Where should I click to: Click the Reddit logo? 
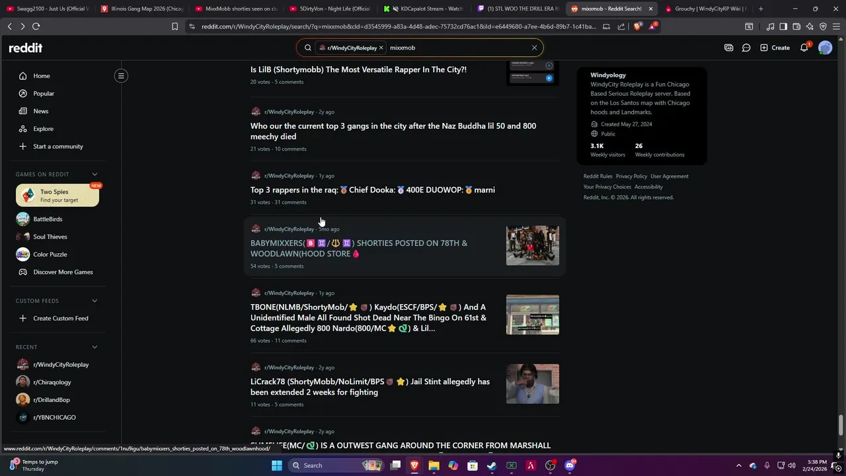25,48
